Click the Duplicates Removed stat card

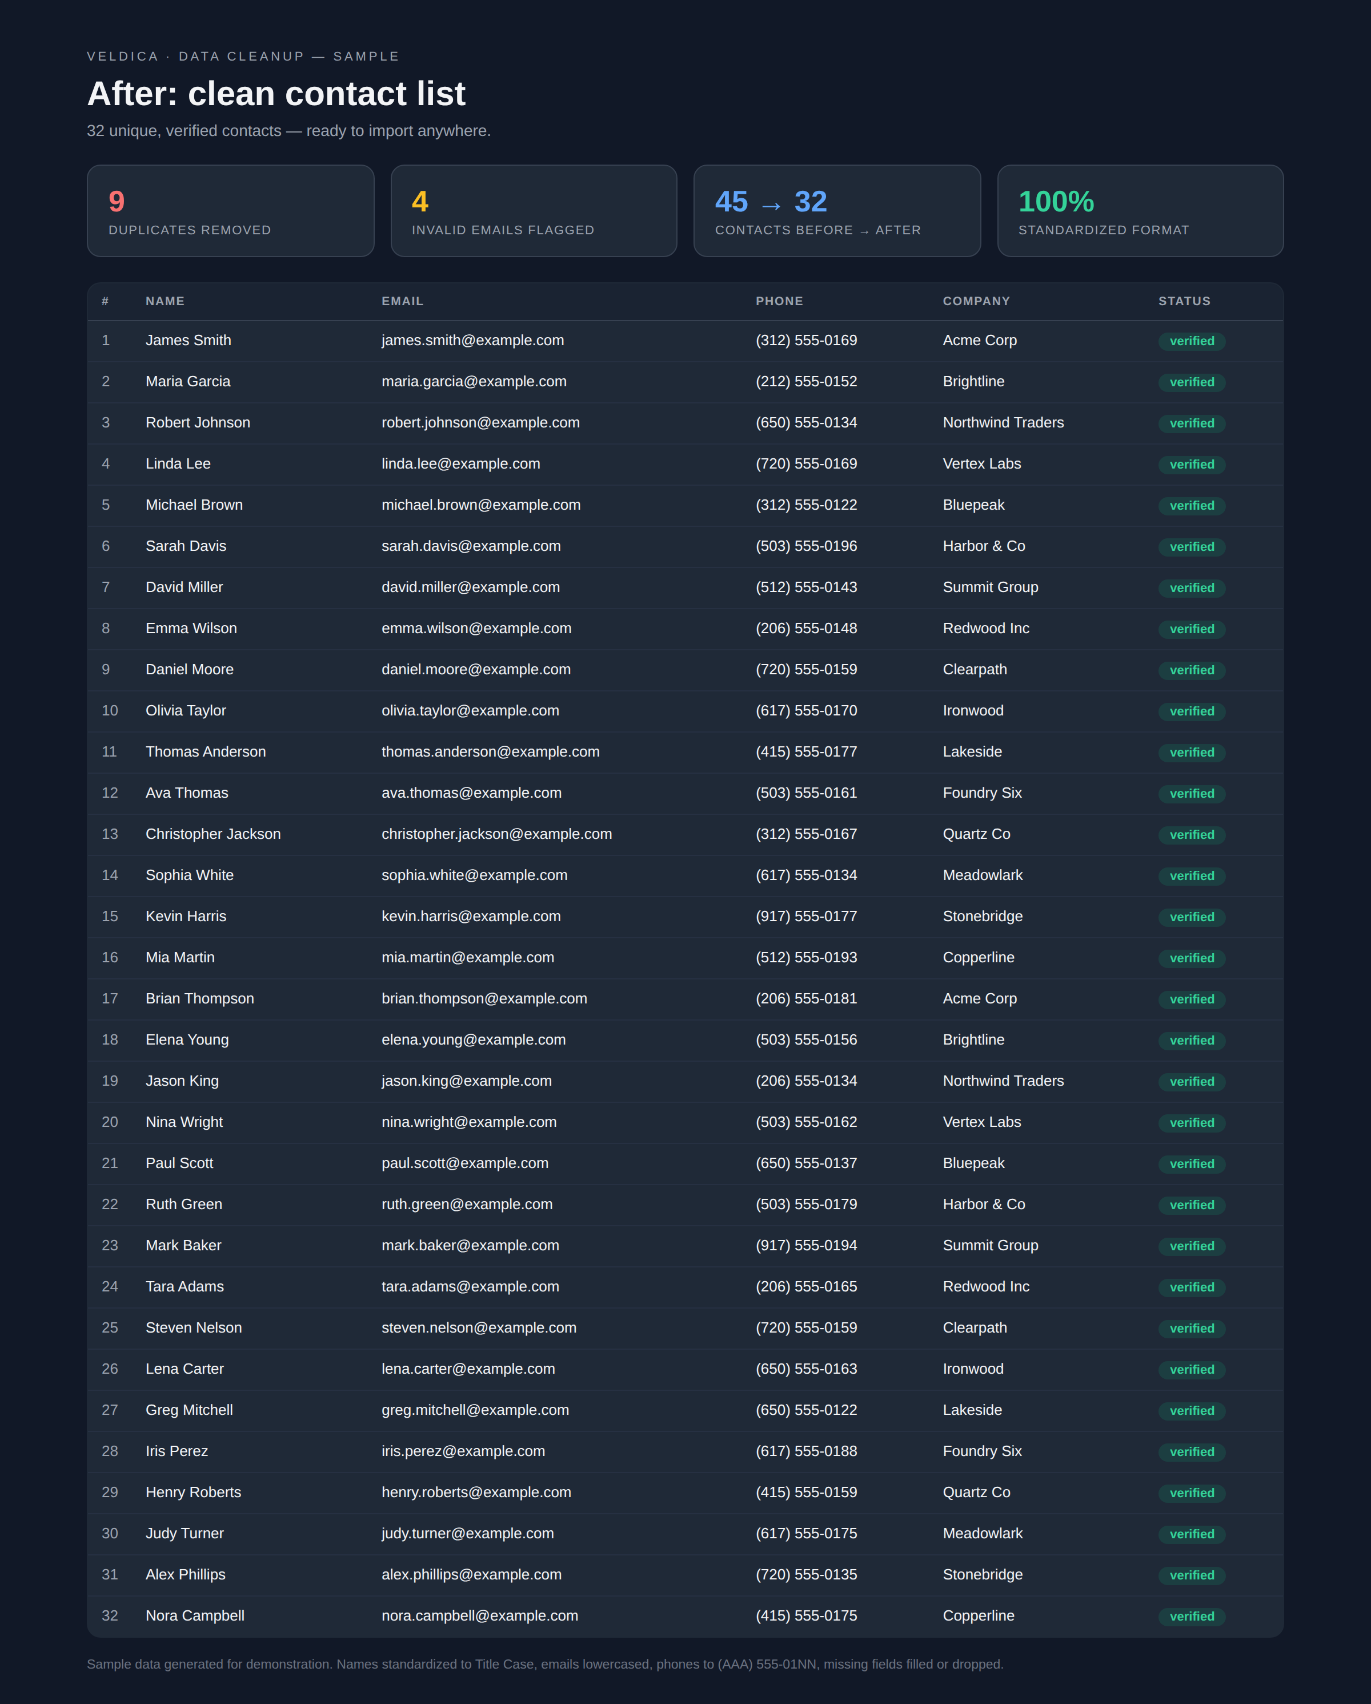click(230, 211)
